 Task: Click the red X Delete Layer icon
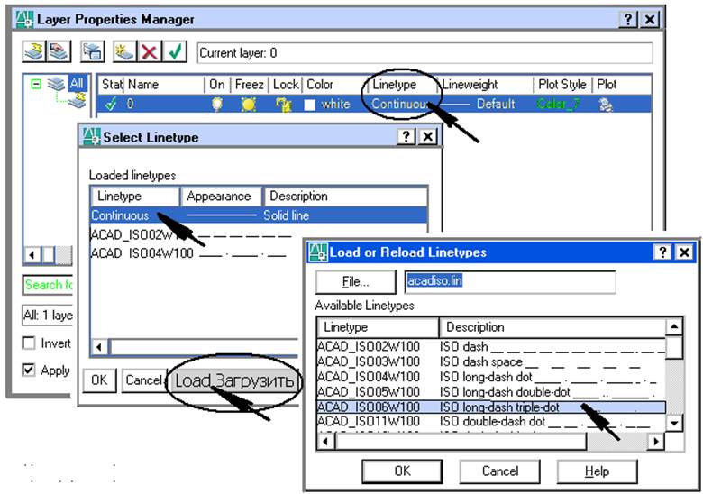[150, 51]
